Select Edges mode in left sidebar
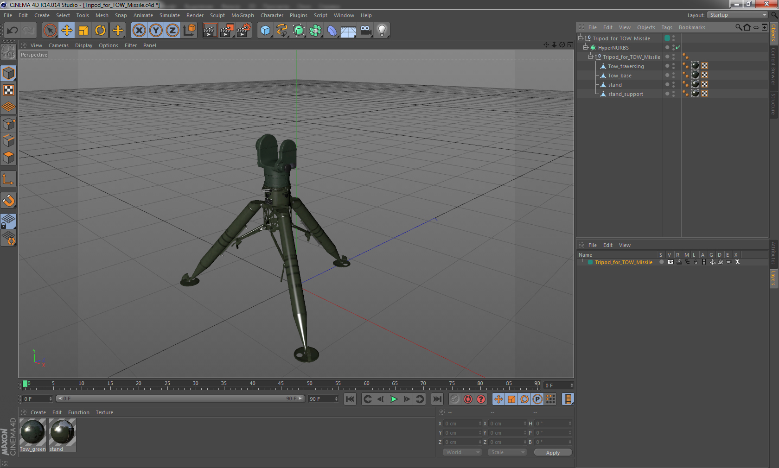Image resolution: width=779 pixels, height=468 pixels. [8, 141]
